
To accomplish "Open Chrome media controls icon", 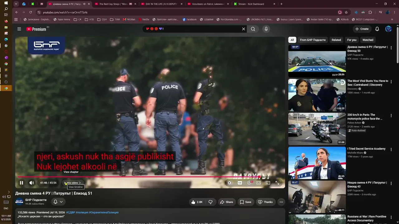I will 381,12.
